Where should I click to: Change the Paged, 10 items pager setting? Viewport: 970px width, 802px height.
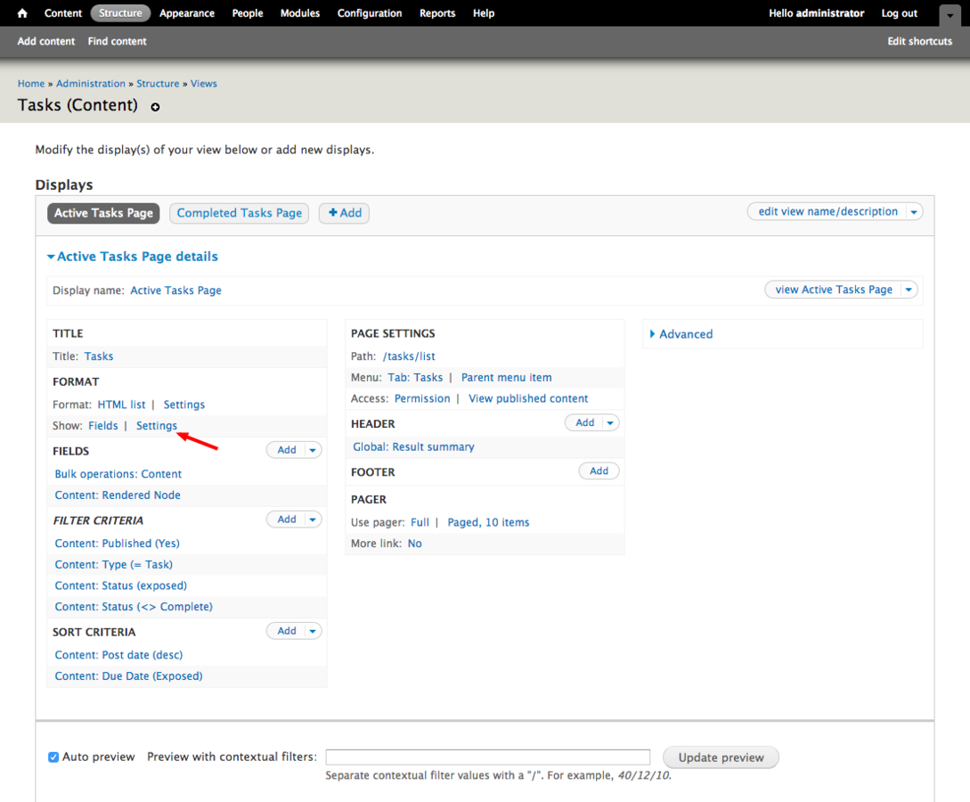[x=488, y=522]
